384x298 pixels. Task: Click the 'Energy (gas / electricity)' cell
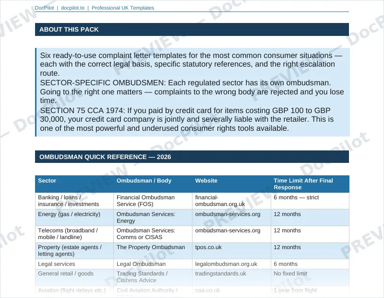tap(74, 218)
